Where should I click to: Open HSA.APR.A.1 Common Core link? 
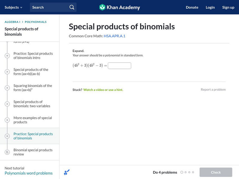coord(114,36)
